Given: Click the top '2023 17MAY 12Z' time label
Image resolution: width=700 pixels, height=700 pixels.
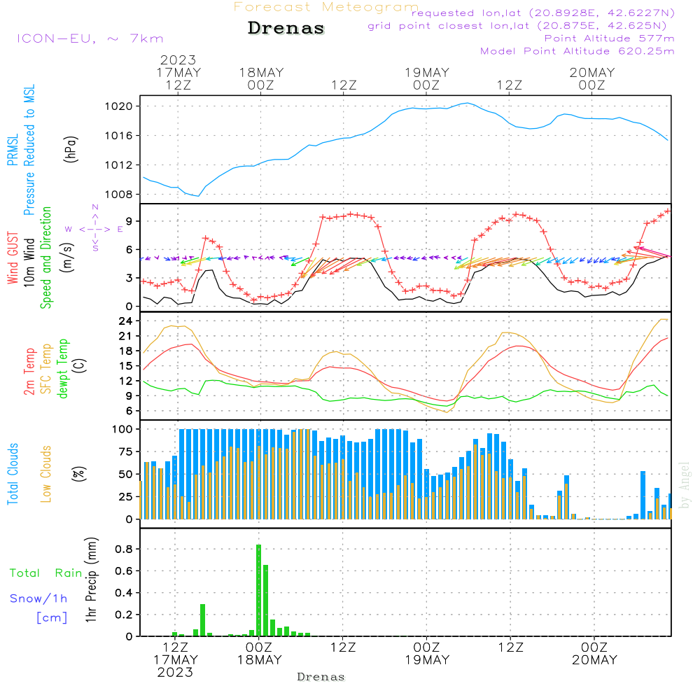Looking at the screenshot, I should click(178, 72).
